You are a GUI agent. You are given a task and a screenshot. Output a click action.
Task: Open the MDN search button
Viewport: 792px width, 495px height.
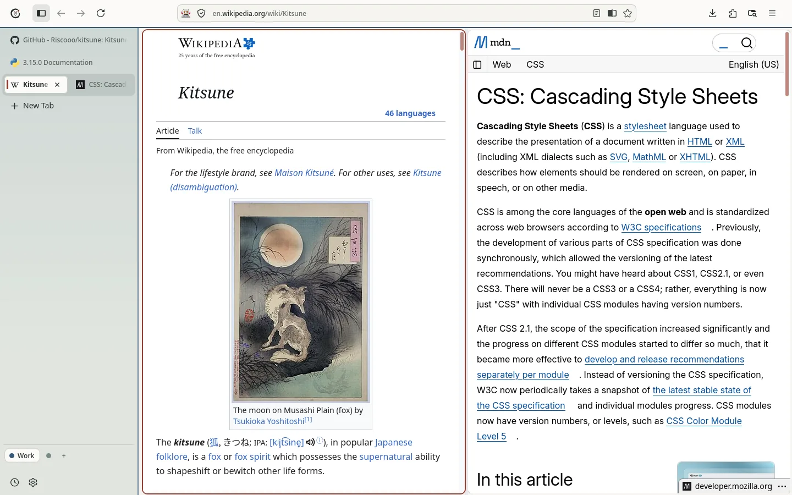(x=746, y=43)
